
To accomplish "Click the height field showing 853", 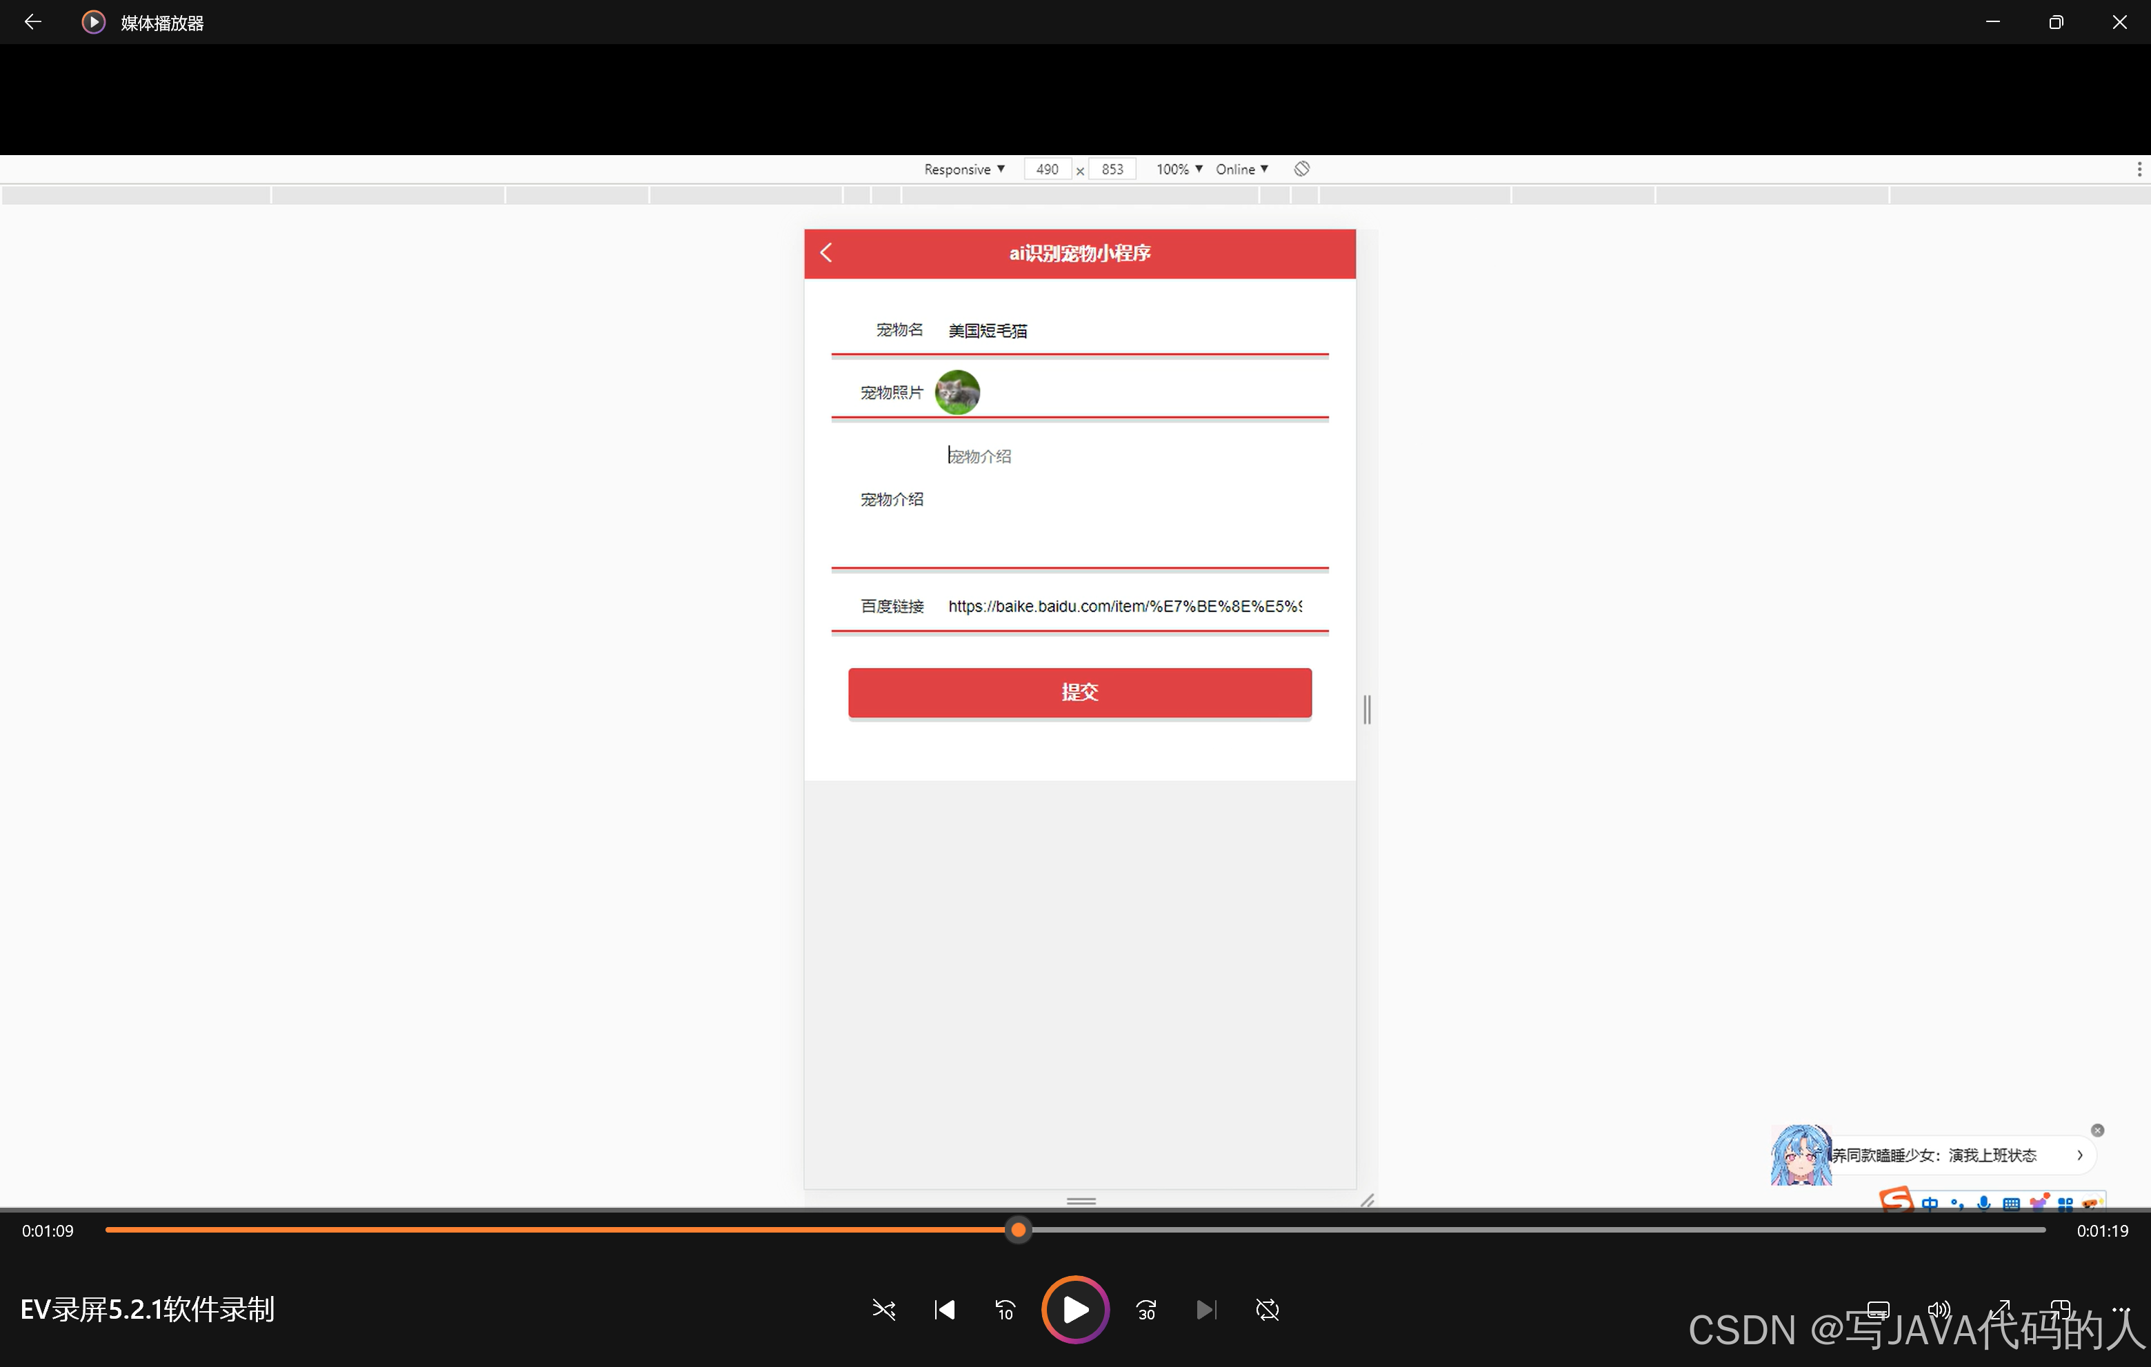I will tap(1112, 169).
